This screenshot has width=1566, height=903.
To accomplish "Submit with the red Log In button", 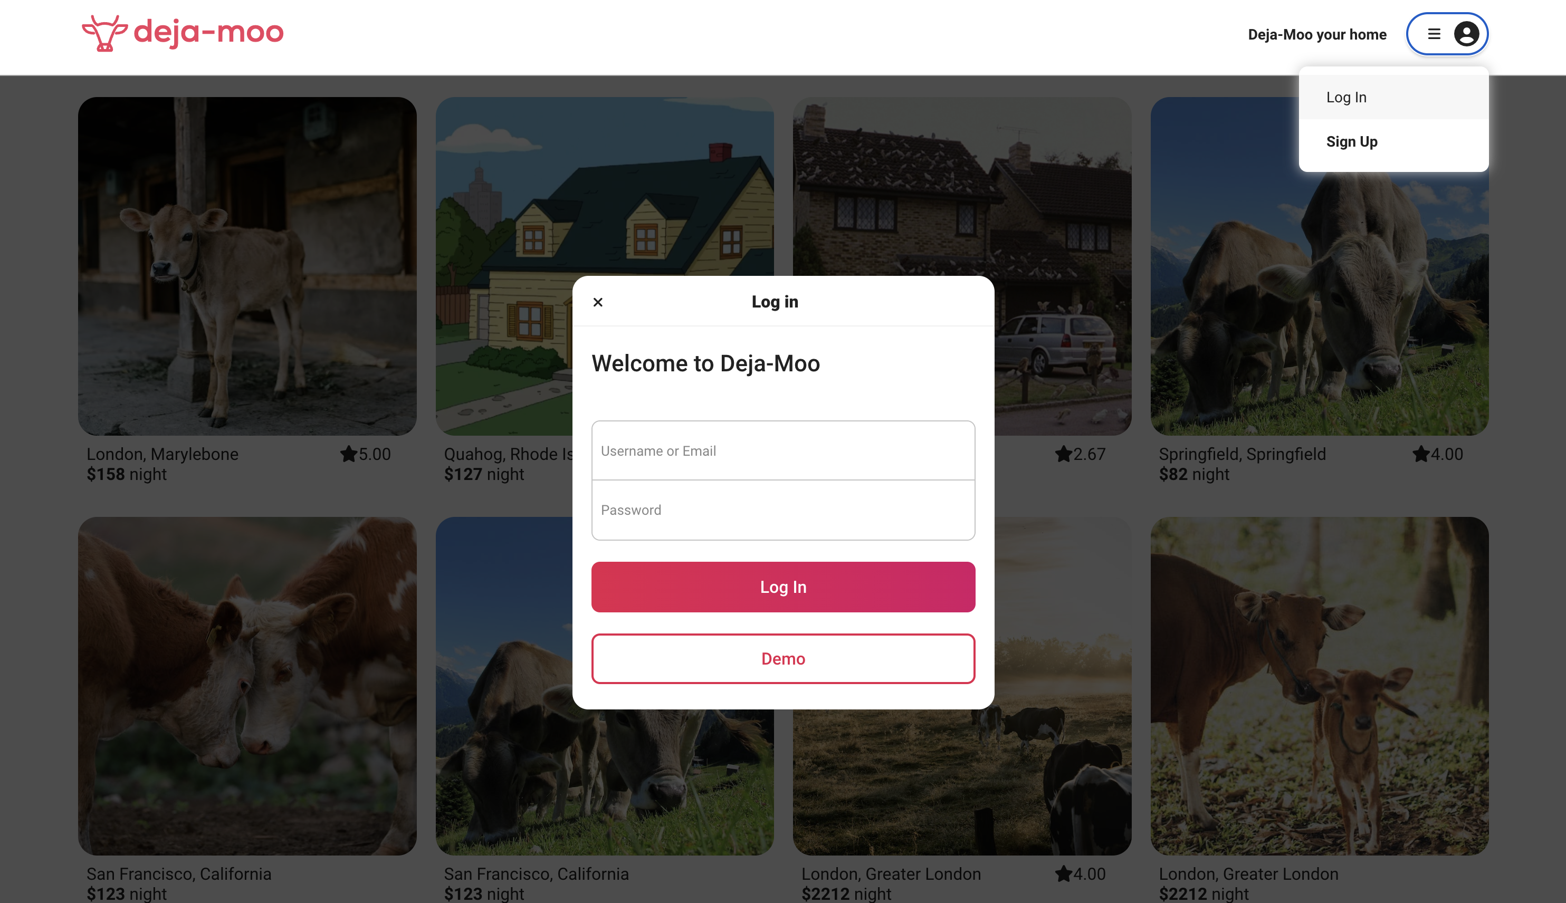I will click(x=784, y=587).
